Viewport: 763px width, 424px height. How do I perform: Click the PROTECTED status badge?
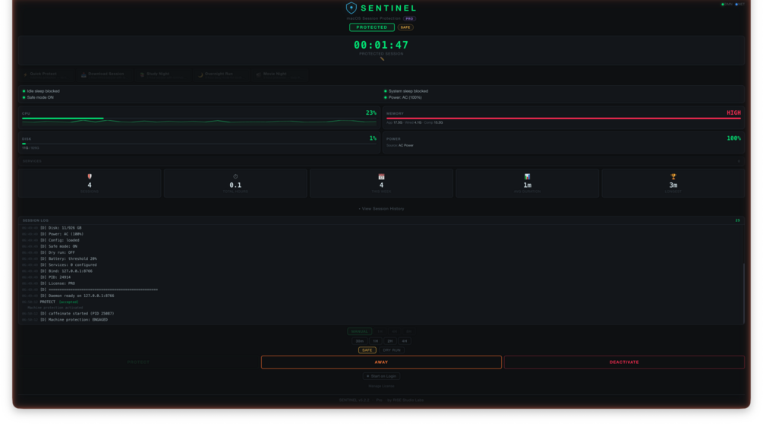click(372, 27)
